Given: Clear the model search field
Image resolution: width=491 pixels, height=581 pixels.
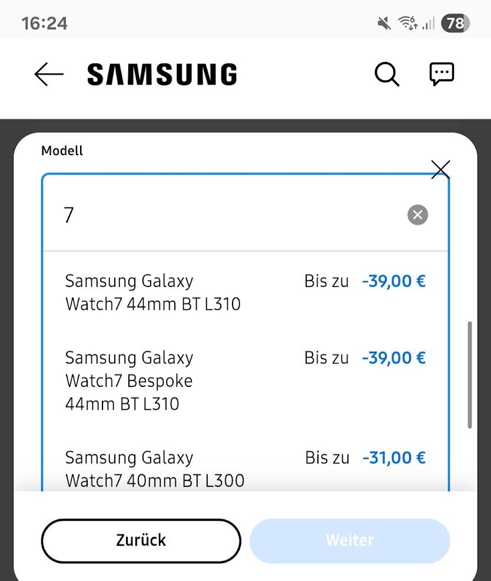Looking at the screenshot, I should pyautogui.click(x=417, y=215).
